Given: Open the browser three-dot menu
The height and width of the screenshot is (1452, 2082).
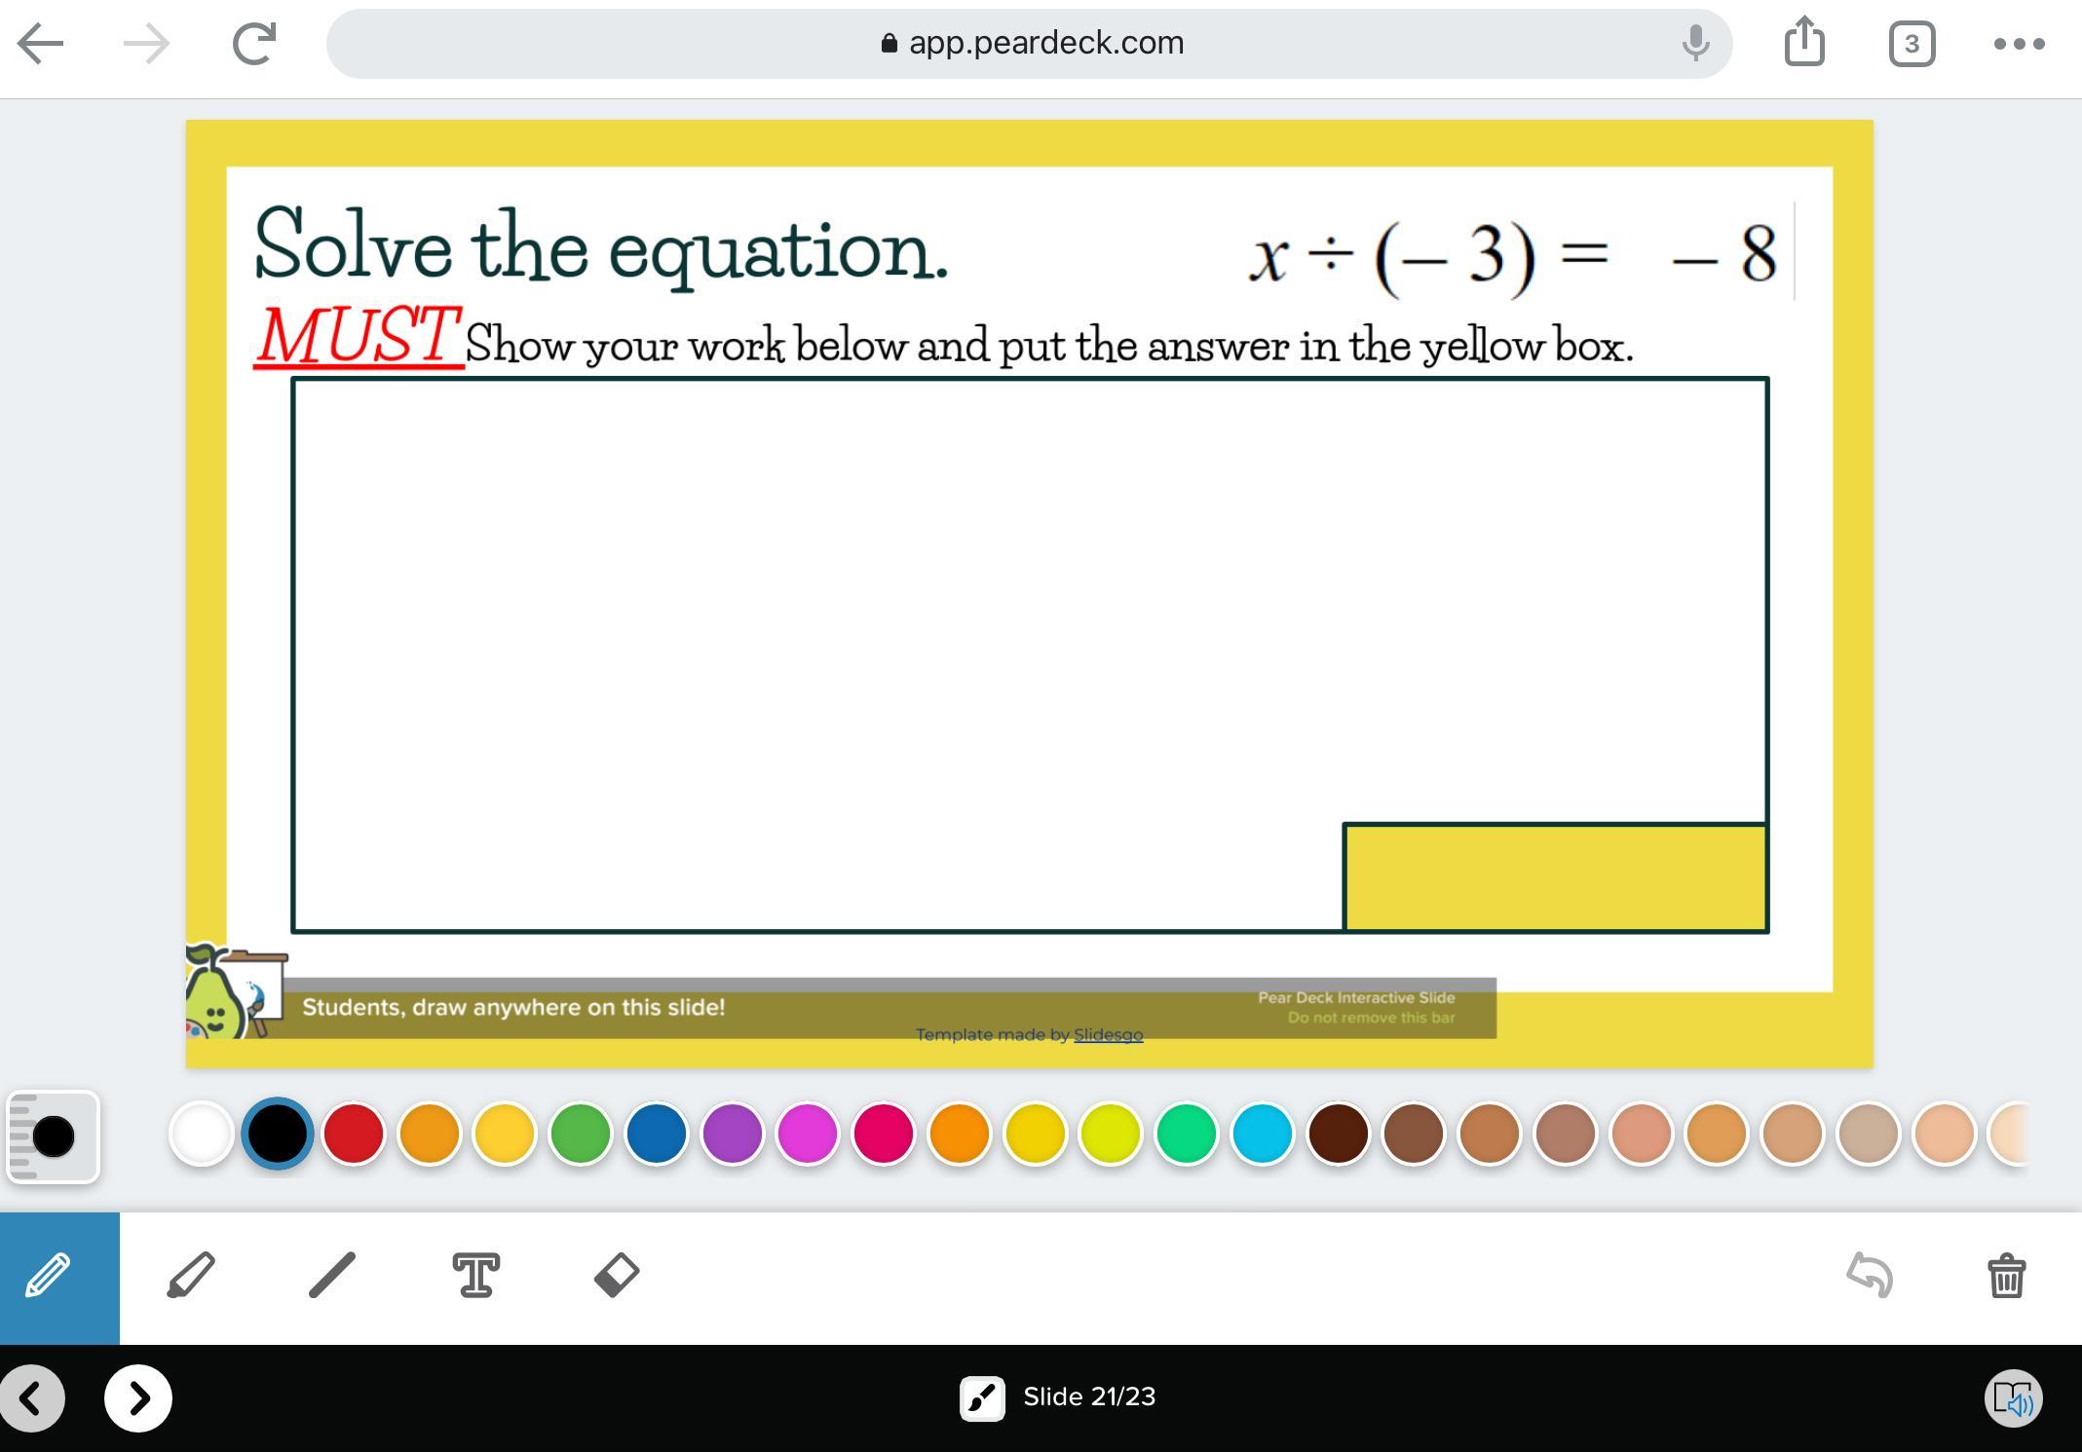Looking at the screenshot, I should point(2019,44).
